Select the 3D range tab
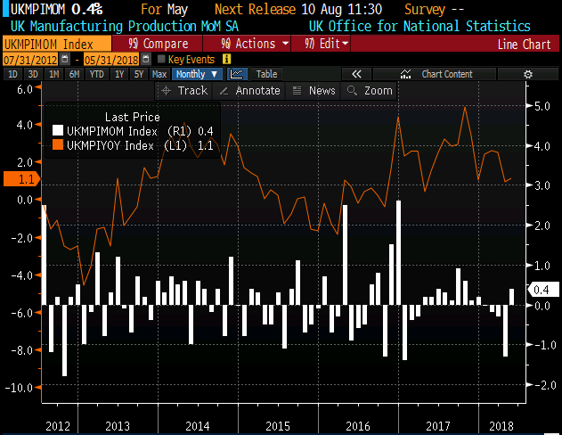The width and height of the screenshot is (562, 435). coord(33,74)
